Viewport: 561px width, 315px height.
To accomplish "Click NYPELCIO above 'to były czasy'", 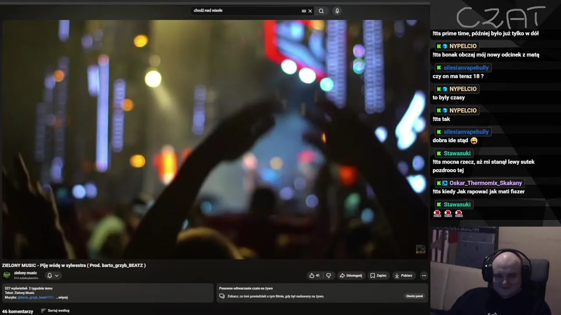I will point(463,89).
